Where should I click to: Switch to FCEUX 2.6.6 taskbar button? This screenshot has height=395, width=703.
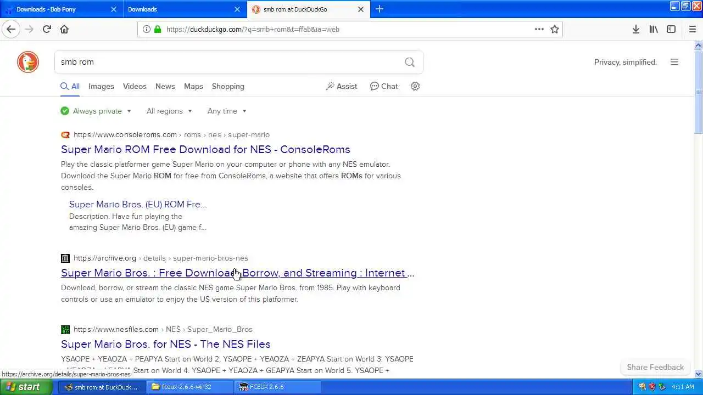pyautogui.click(x=278, y=387)
